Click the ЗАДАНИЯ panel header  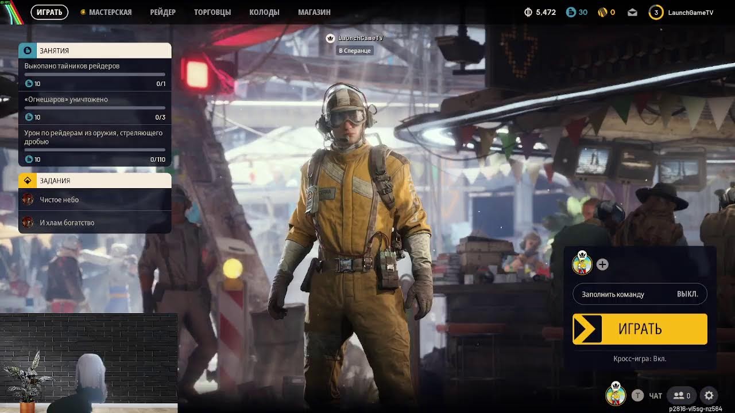(x=95, y=181)
